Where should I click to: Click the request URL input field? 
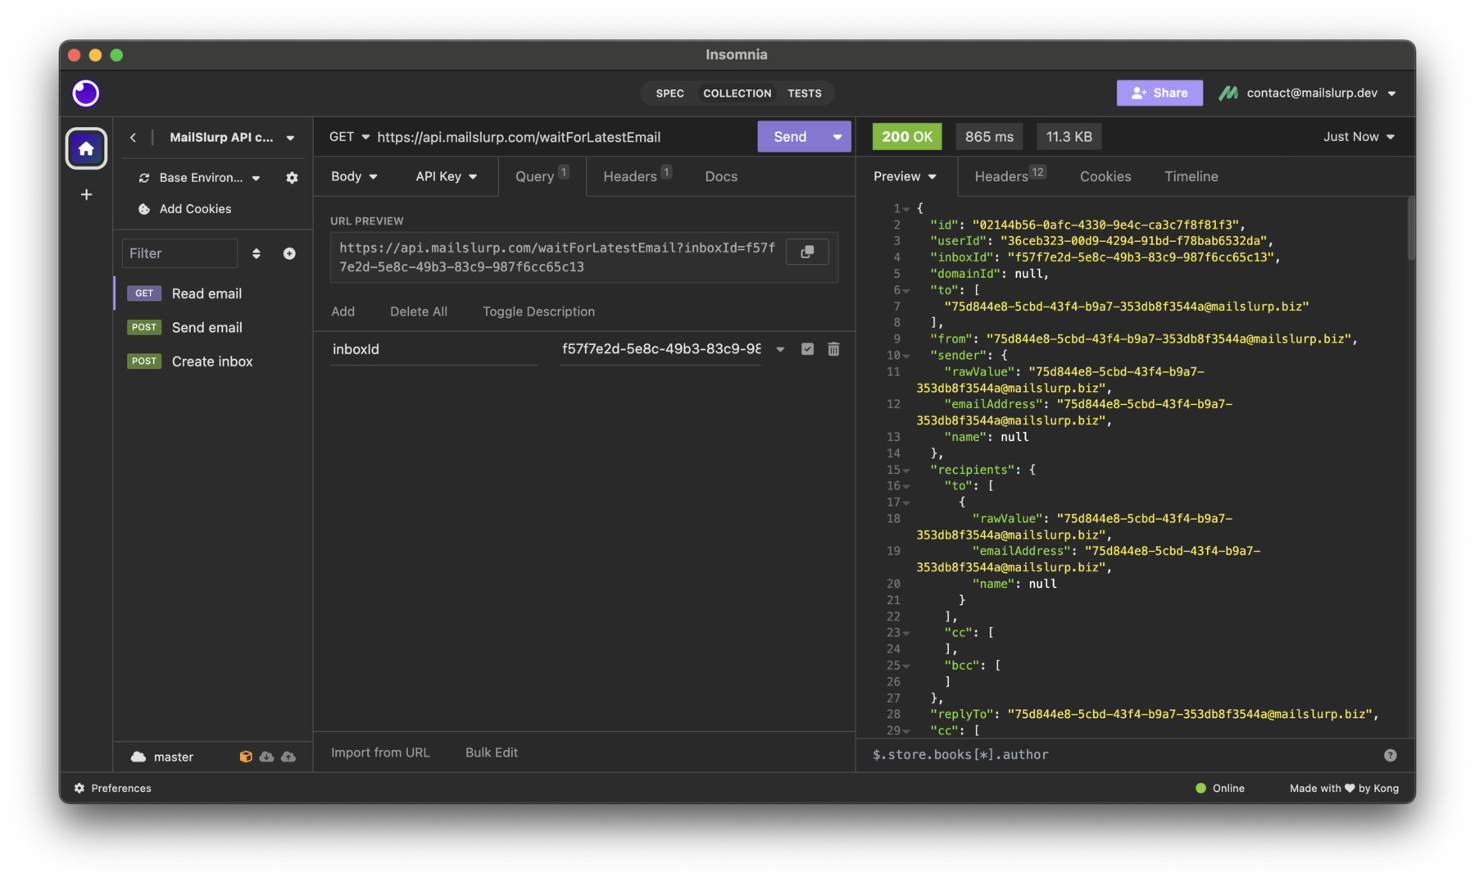pyautogui.click(x=563, y=137)
